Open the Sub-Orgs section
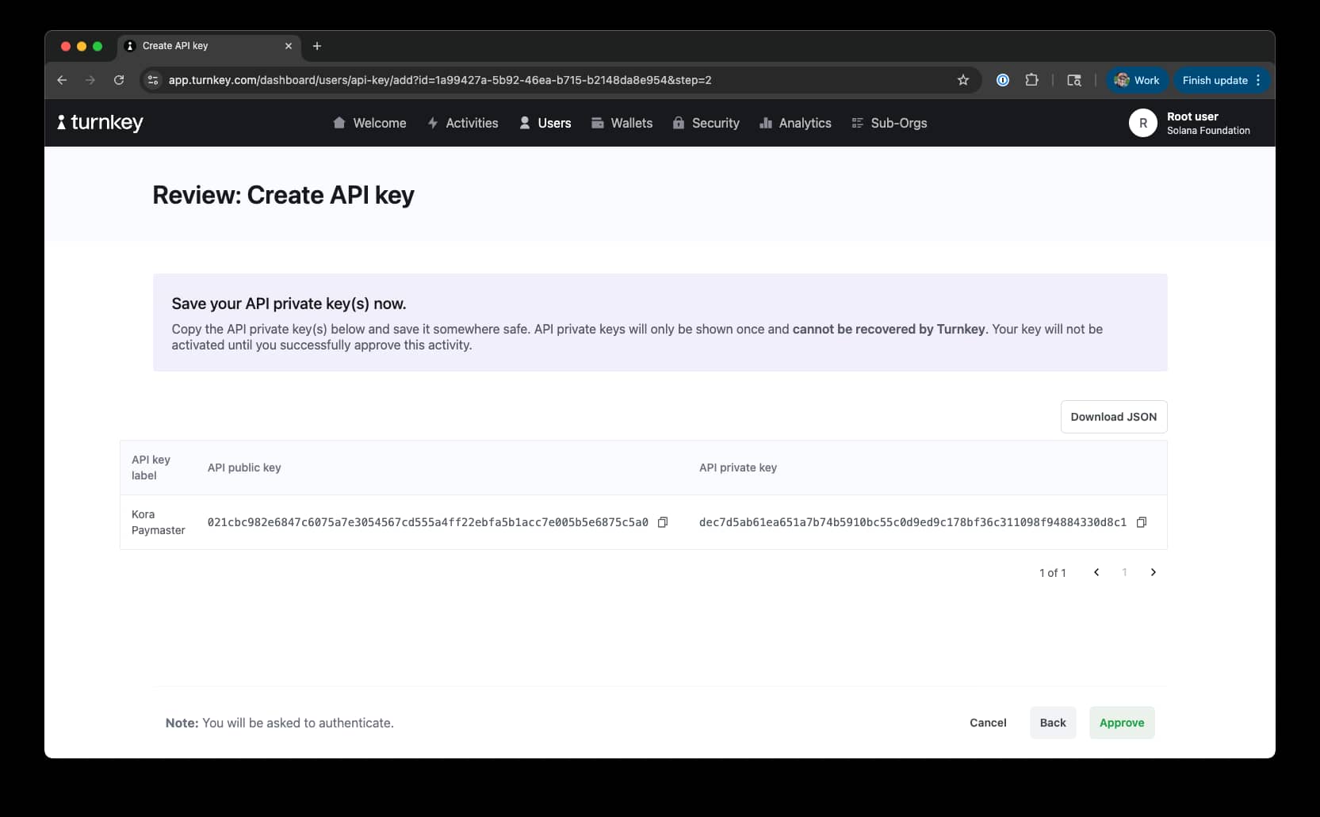The height and width of the screenshot is (817, 1320). point(889,123)
